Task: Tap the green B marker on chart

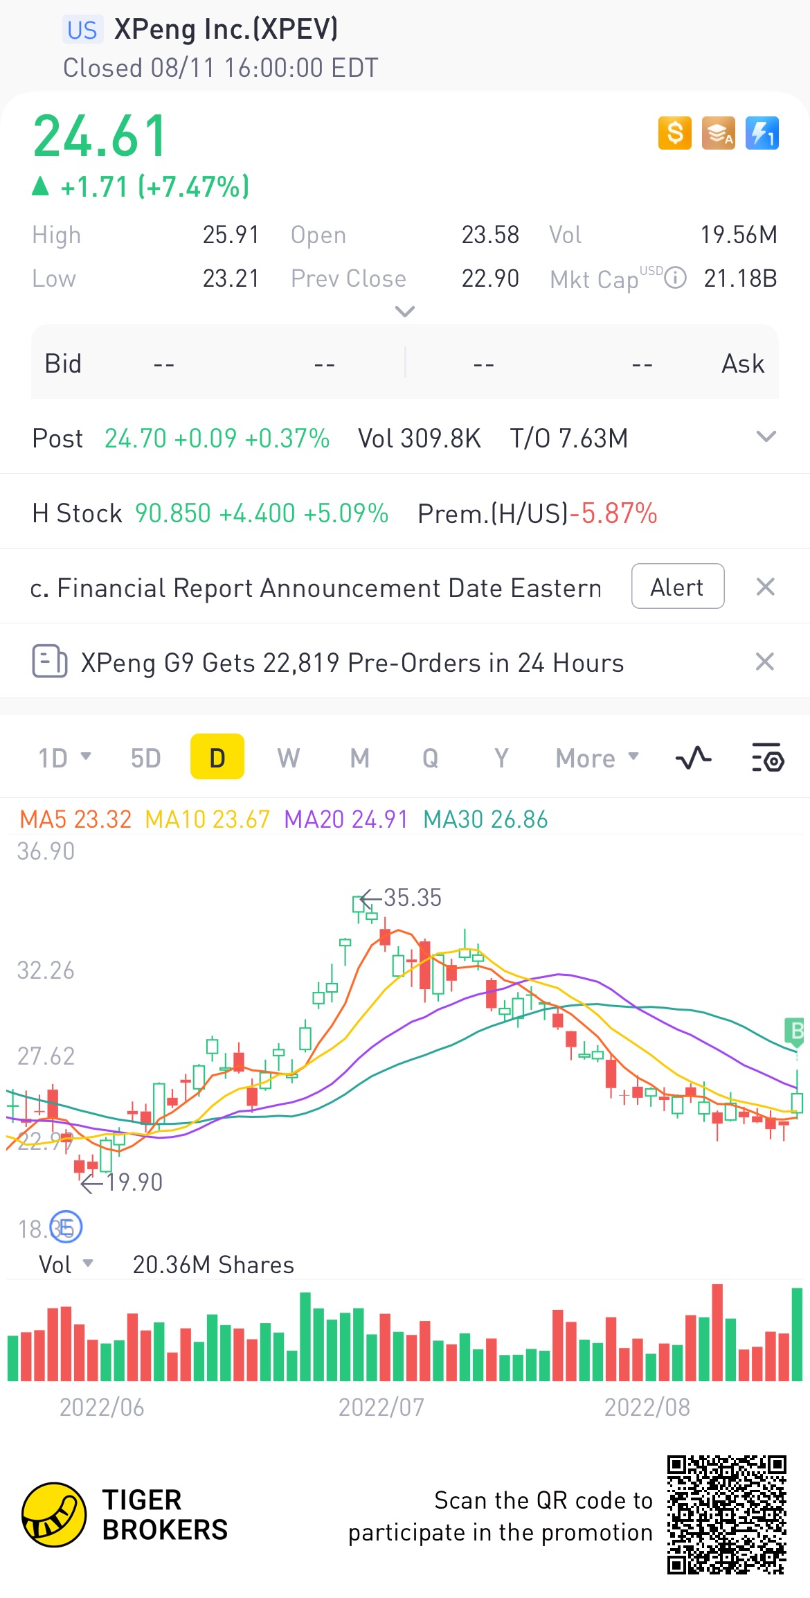Action: pos(795,1031)
